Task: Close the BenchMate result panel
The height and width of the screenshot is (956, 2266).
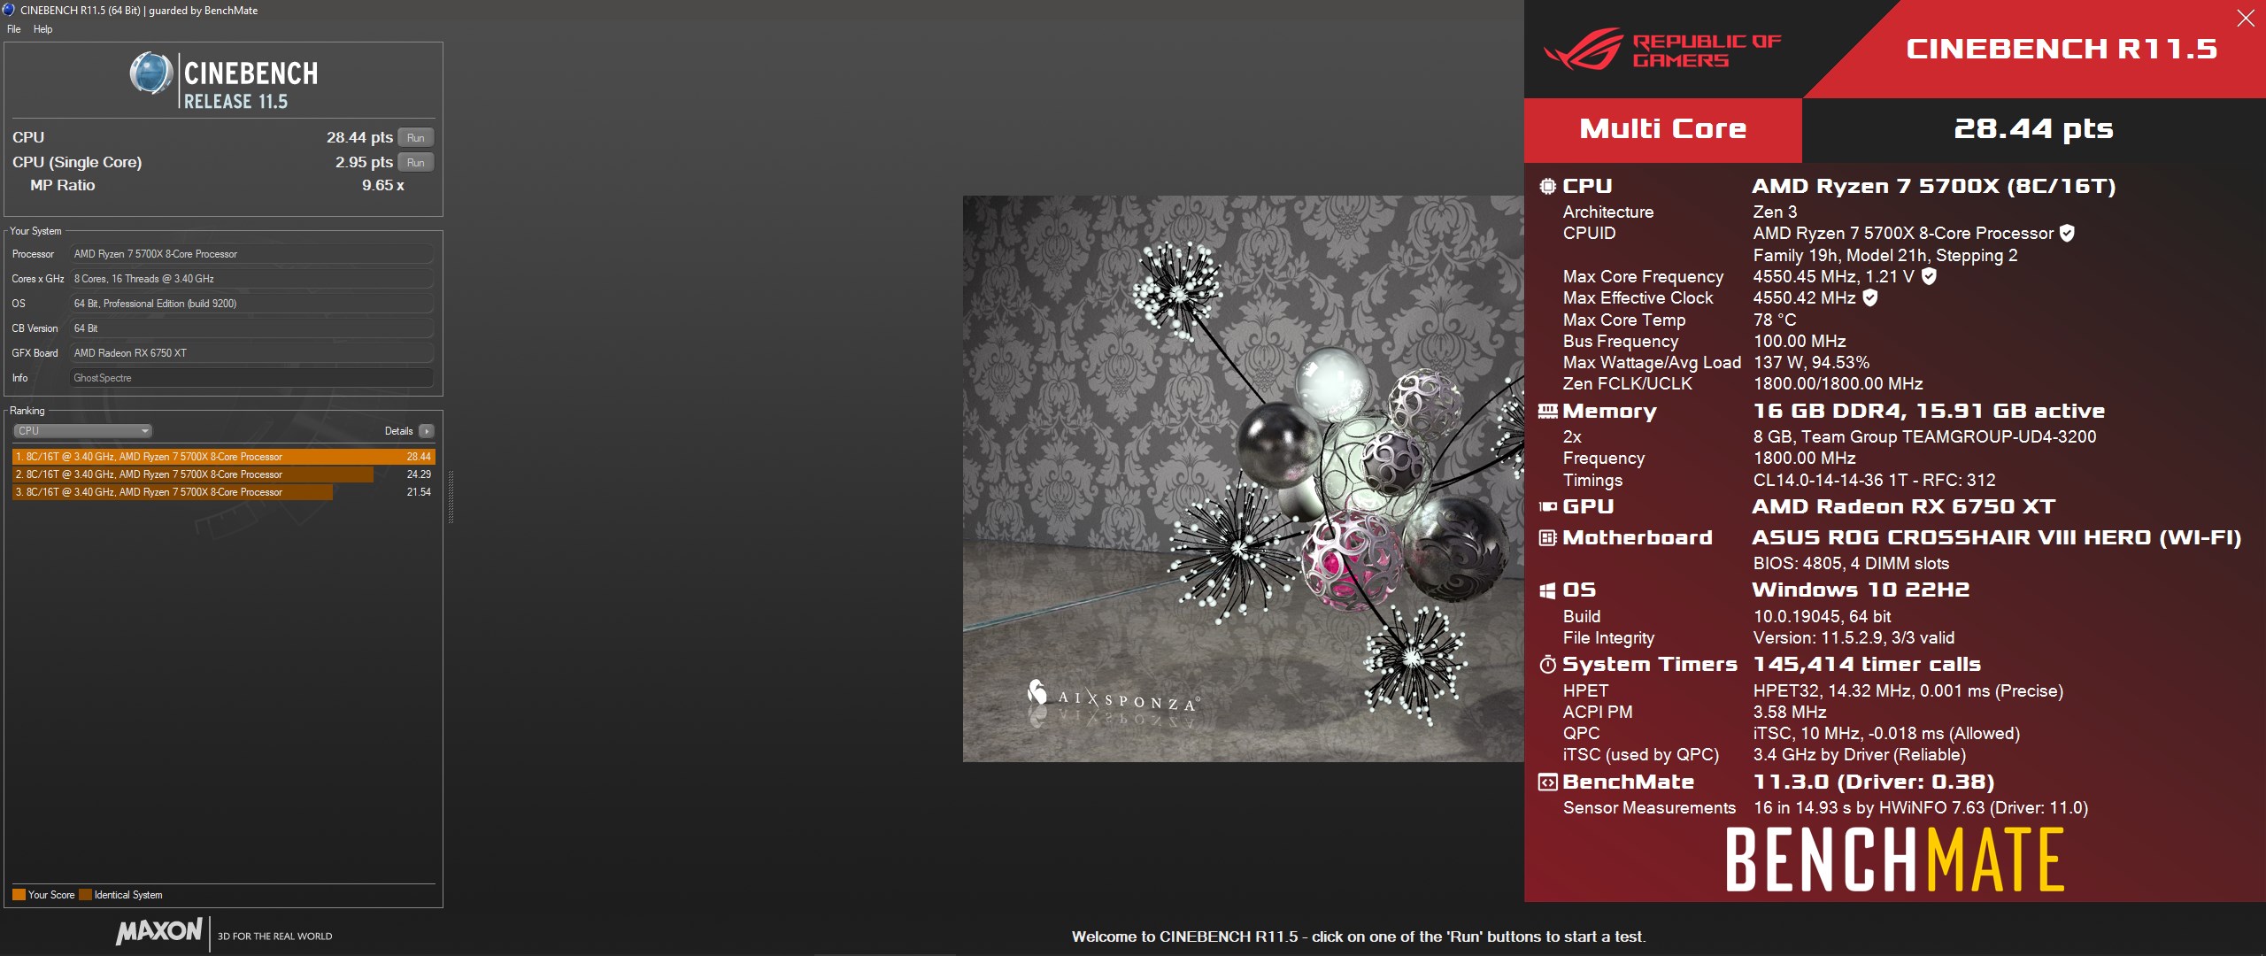Action: tap(2246, 19)
